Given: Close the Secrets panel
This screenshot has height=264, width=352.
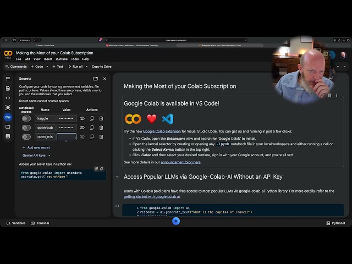Looking at the screenshot, I should (105, 79).
